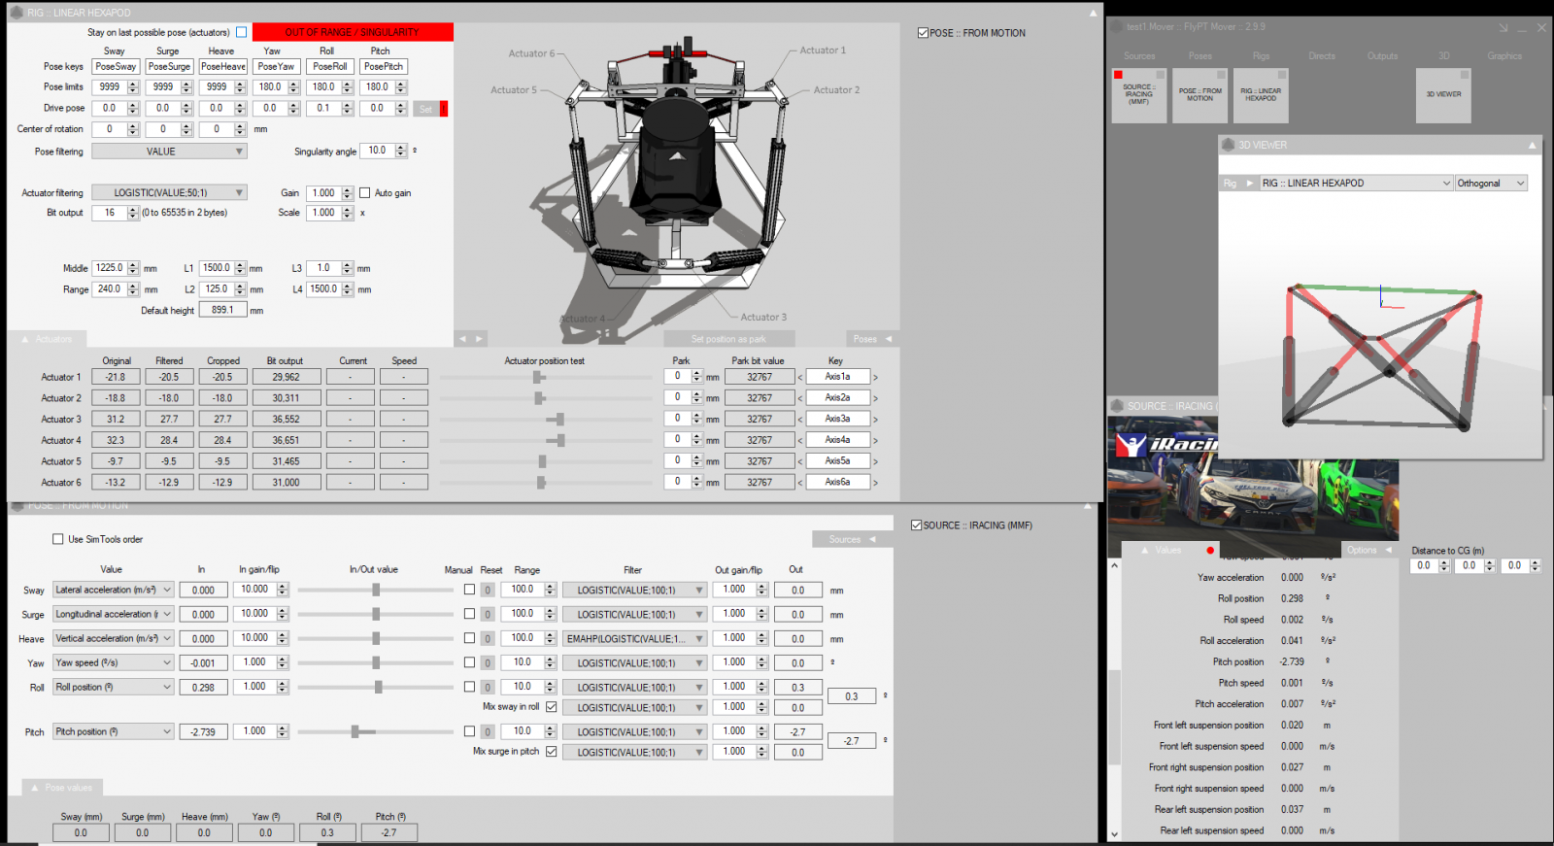
Task: Click Set position as park button
Action: (728, 339)
